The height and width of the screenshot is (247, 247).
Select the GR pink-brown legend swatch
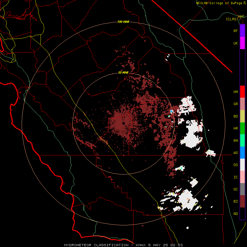242,104
